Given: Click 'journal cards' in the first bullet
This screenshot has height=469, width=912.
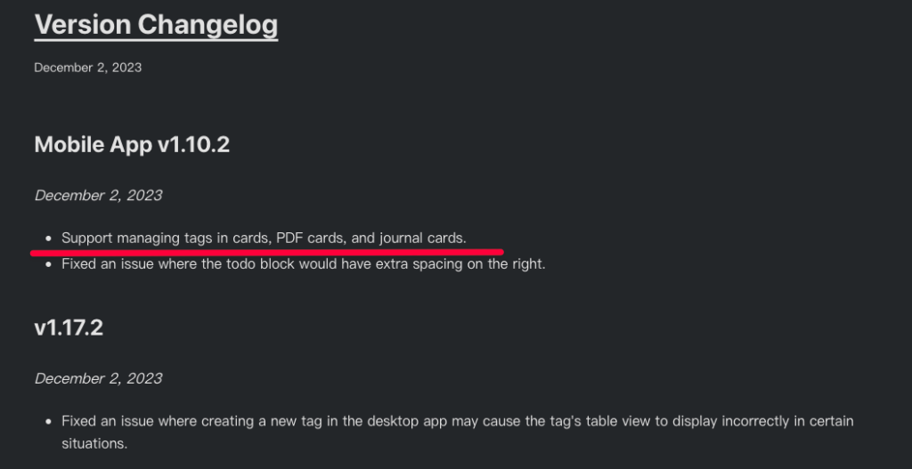Looking at the screenshot, I should (x=420, y=238).
